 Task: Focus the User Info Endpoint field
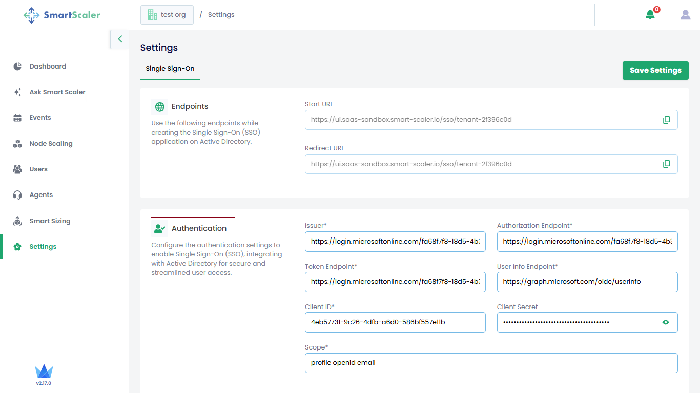pyautogui.click(x=587, y=282)
